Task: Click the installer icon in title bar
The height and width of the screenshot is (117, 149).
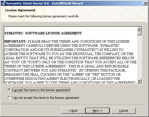Action: click(x=3, y=3)
